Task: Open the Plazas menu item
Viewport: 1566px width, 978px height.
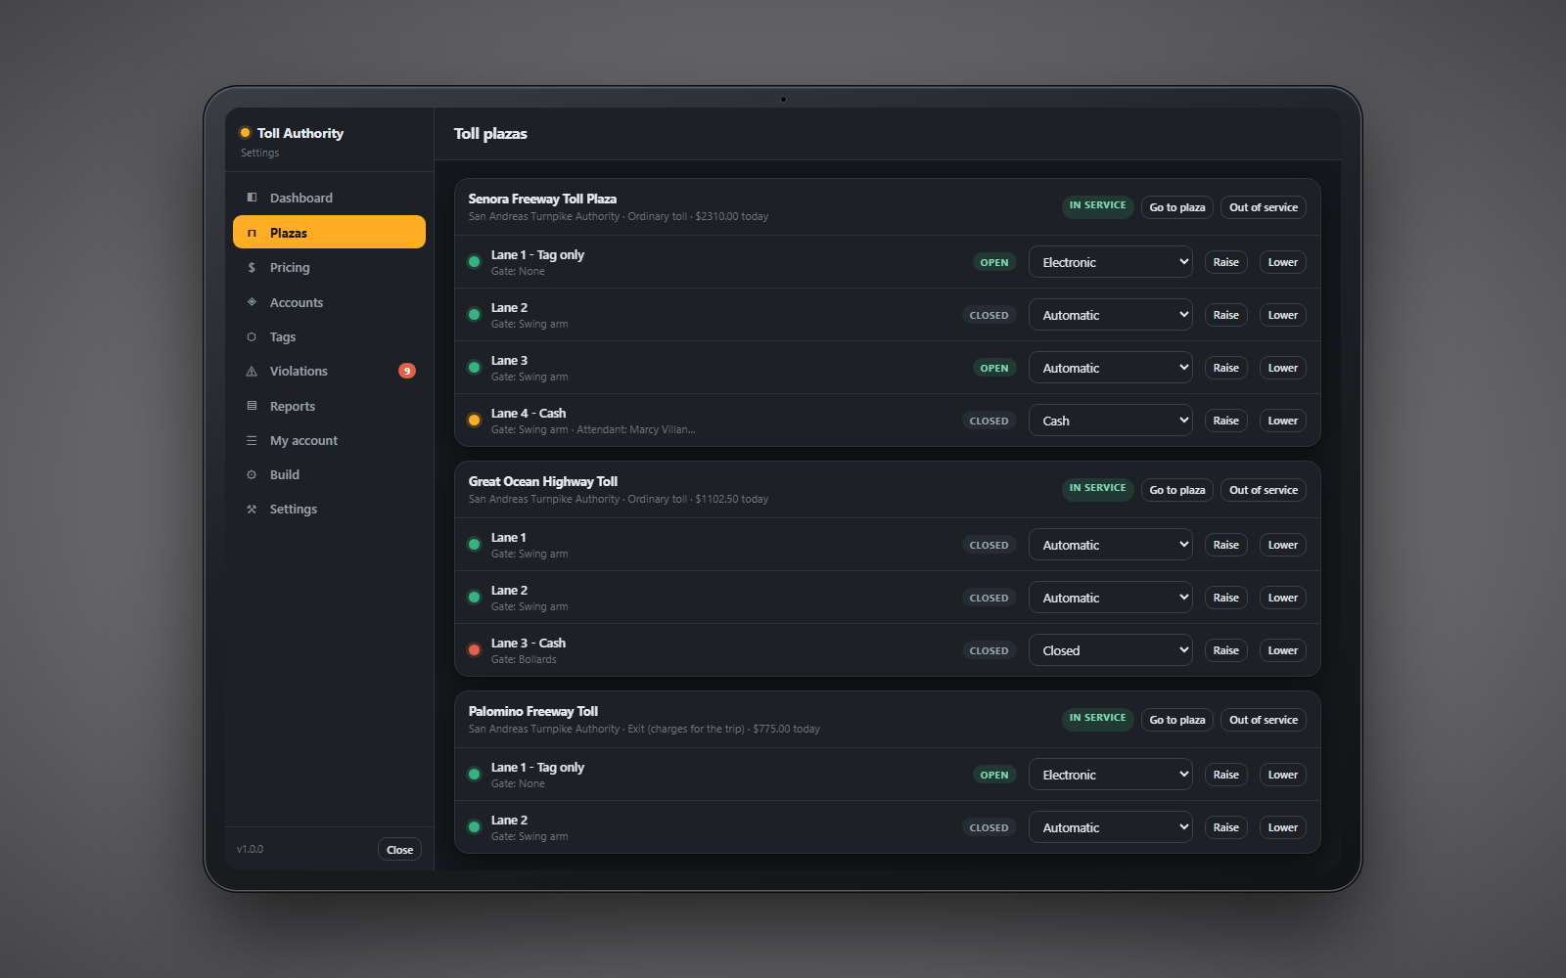Action: point(329,232)
